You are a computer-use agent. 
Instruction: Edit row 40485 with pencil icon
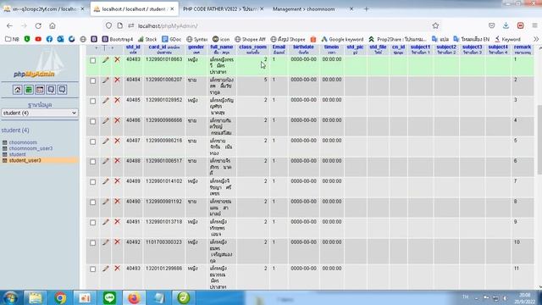coord(105,101)
